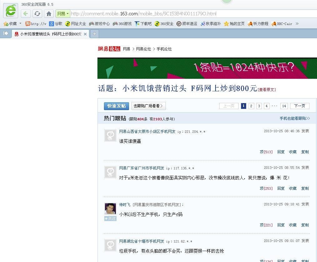Open the 360游戏 bookmark
Viewport: 317px width, 262px height.
click(122, 24)
